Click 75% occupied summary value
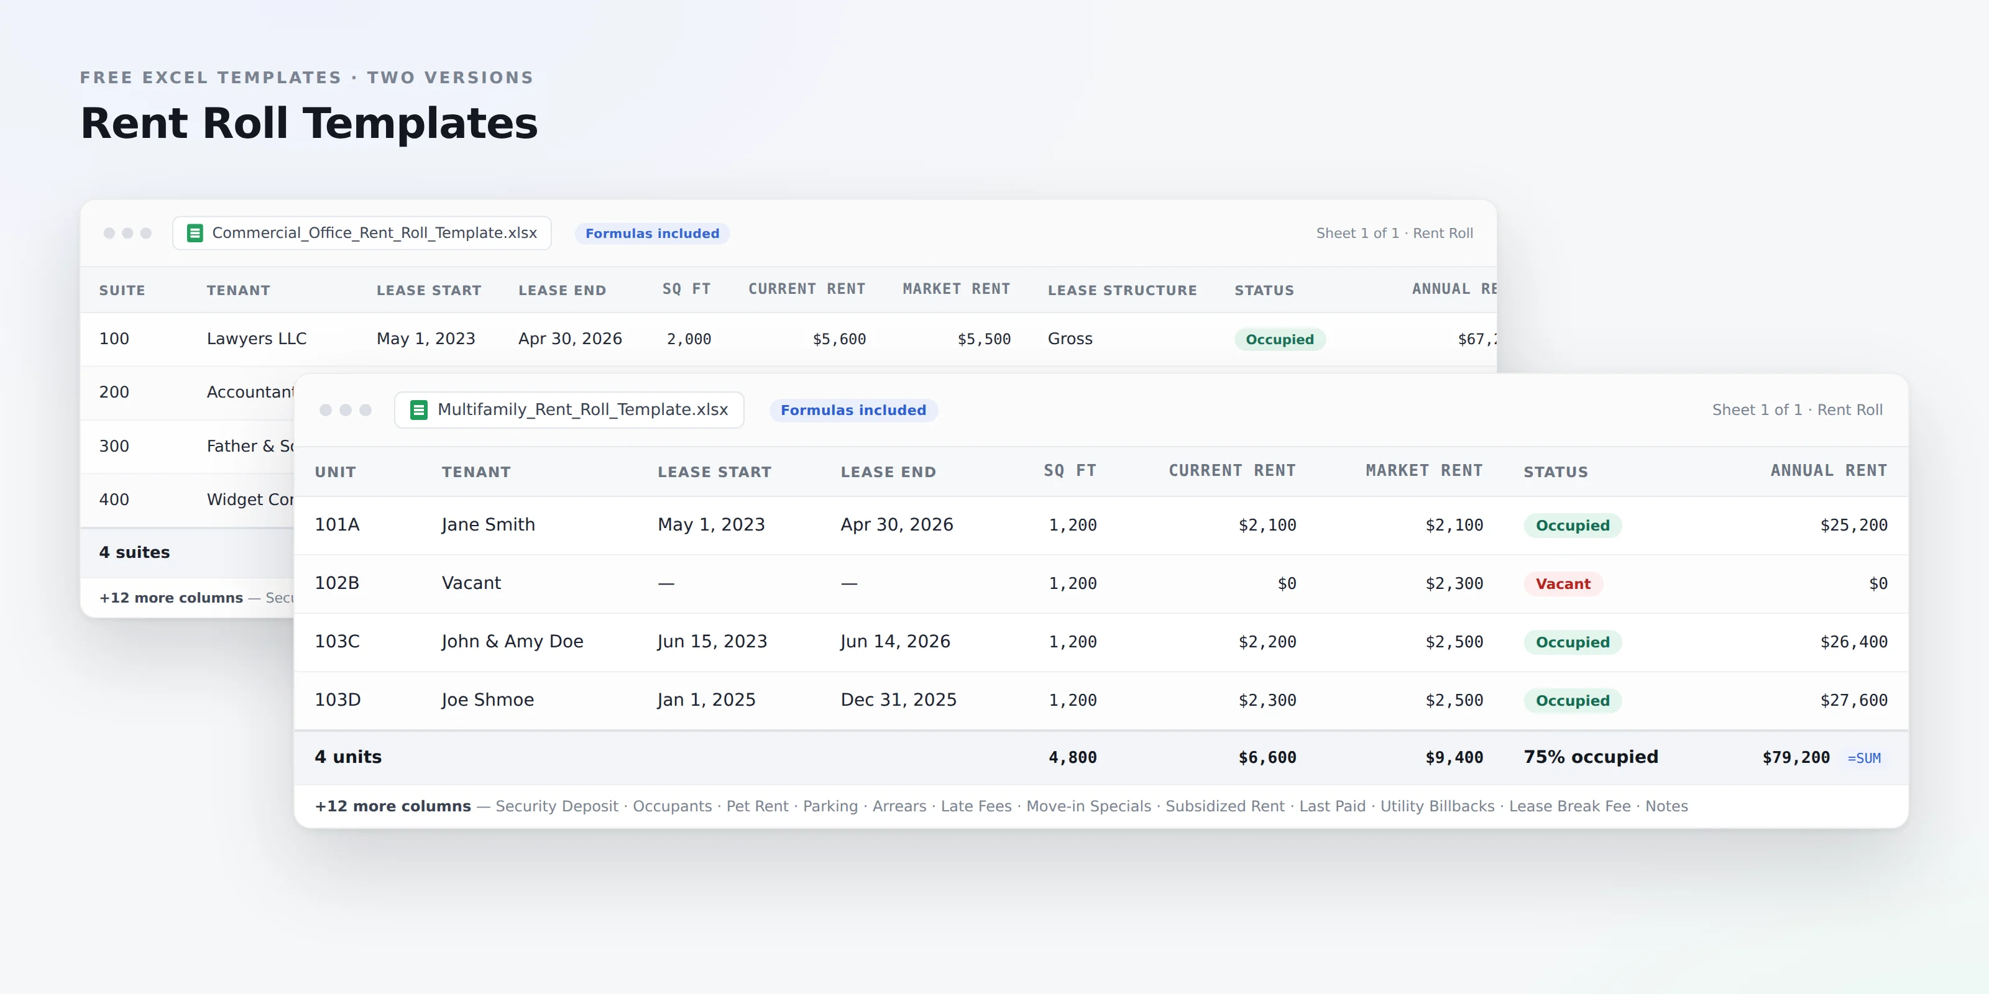 [x=1591, y=757]
